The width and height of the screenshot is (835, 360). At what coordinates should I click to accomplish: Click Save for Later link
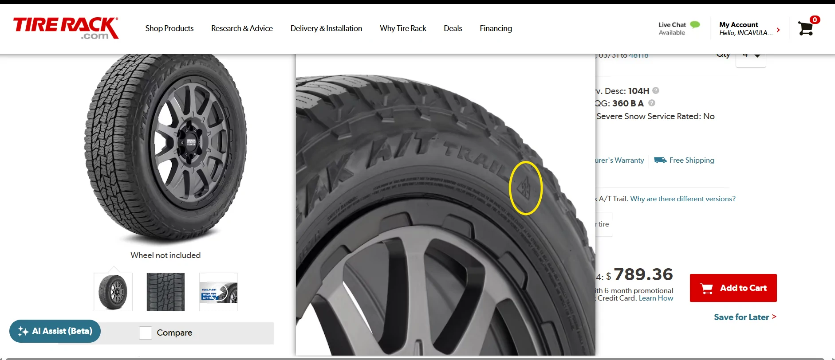744,317
